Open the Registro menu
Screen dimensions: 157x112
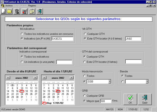tap(32, 6)
